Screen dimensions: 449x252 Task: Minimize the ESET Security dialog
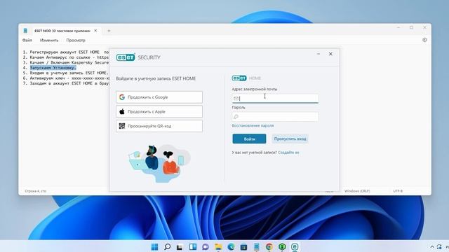(x=319, y=54)
